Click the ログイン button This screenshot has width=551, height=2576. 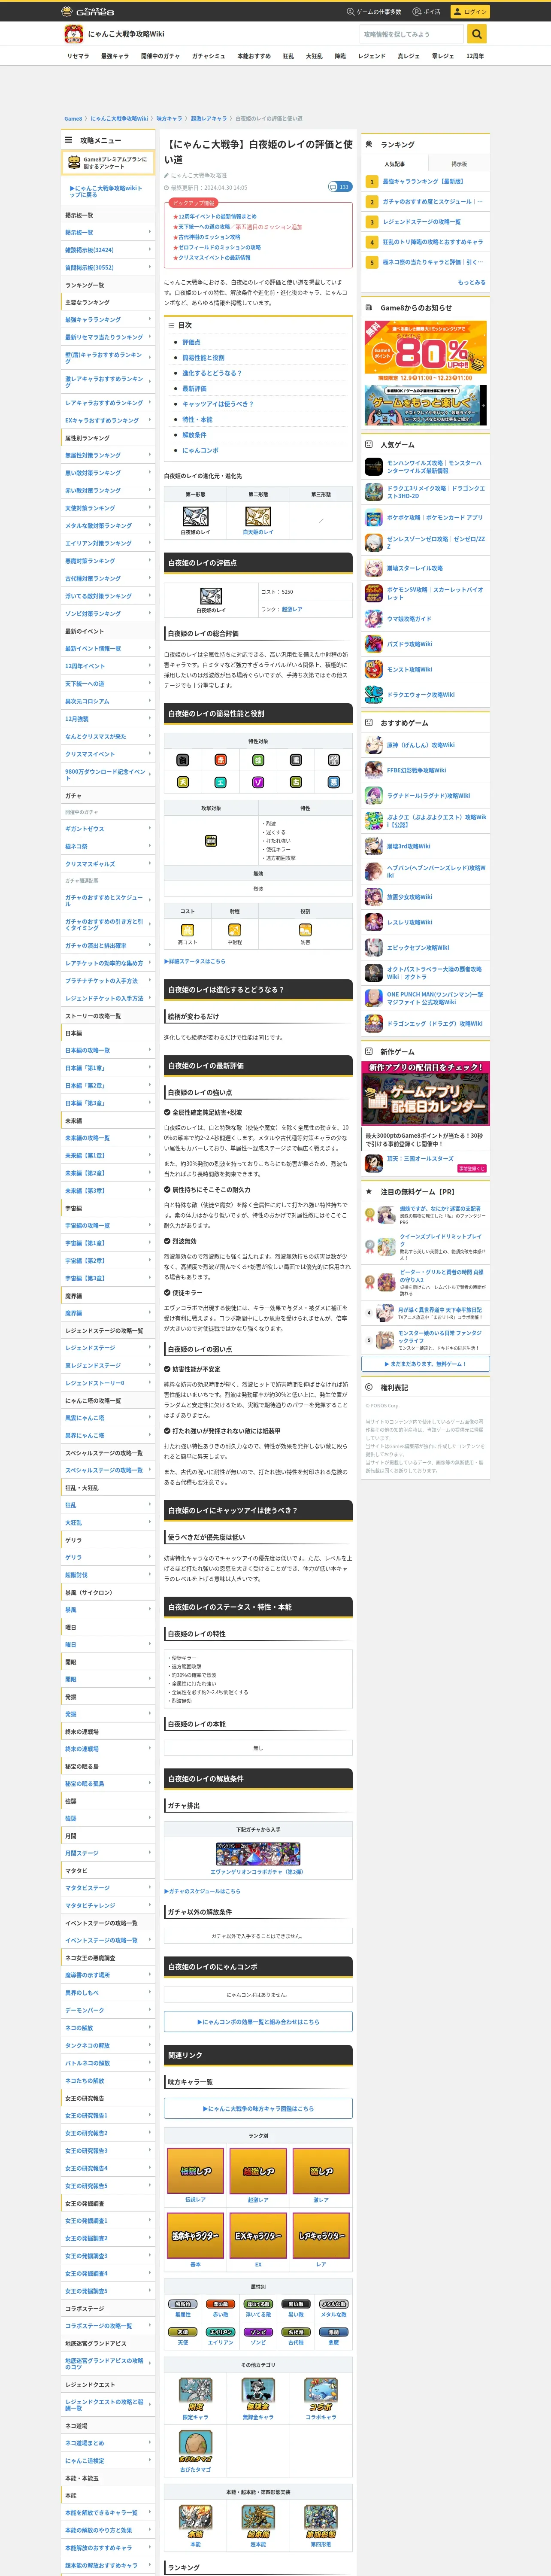tap(469, 12)
